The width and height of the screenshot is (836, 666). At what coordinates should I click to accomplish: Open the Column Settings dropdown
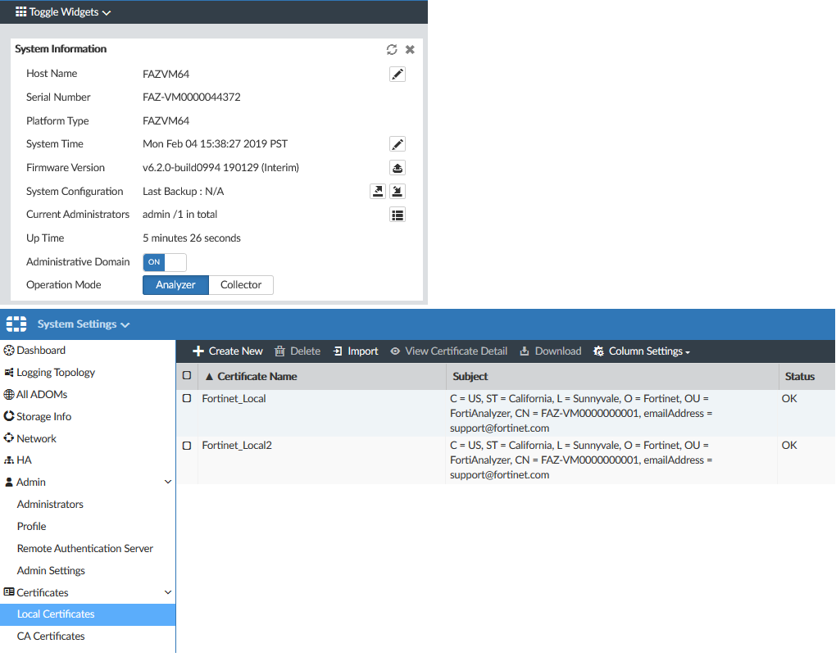[x=642, y=351]
